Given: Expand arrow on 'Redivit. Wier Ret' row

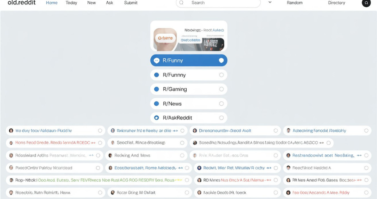Looking at the screenshot, I should [269, 168].
